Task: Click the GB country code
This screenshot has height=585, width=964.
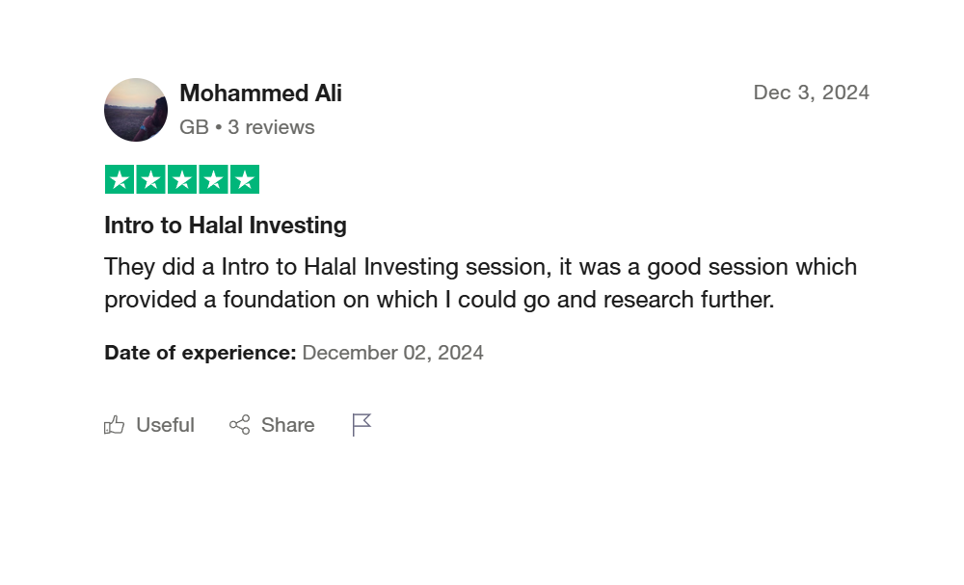Action: coord(194,127)
